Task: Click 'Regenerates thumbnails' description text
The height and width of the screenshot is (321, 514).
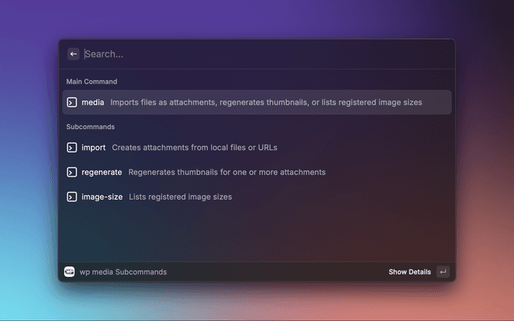Action: pyautogui.click(x=226, y=172)
